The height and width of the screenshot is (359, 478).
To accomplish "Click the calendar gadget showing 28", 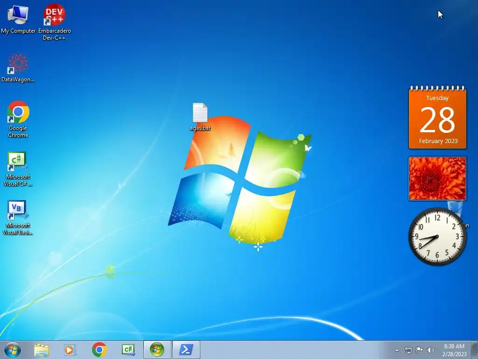I will pos(437,117).
